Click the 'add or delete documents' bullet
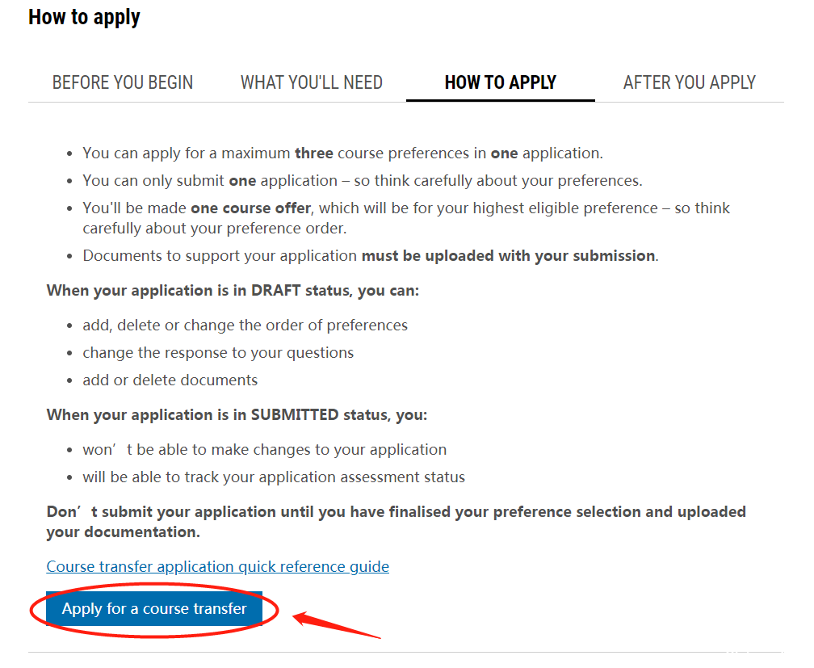 [x=170, y=380]
